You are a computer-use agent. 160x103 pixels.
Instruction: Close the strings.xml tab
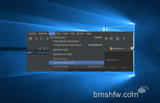(126, 48)
